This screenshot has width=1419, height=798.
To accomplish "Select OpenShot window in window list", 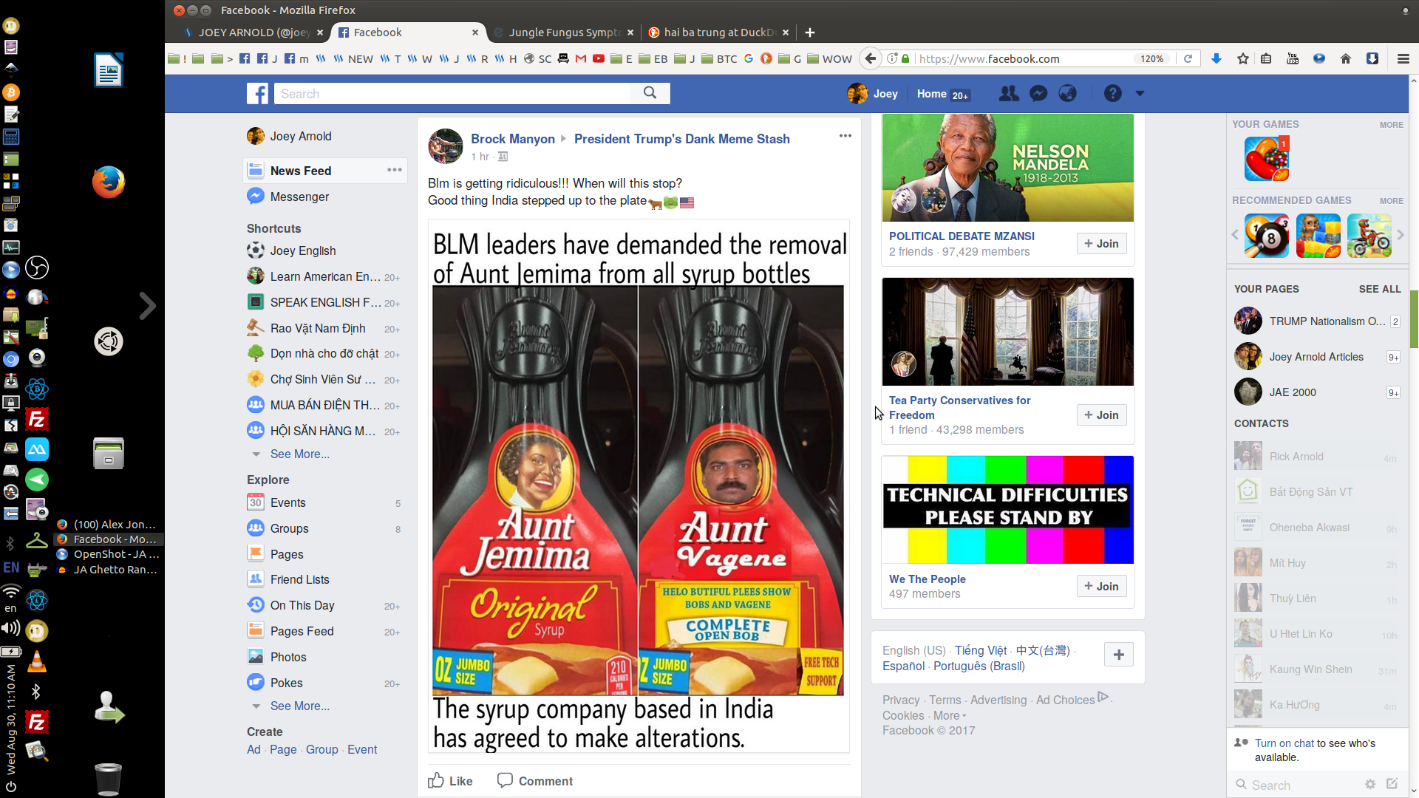I will [108, 554].
